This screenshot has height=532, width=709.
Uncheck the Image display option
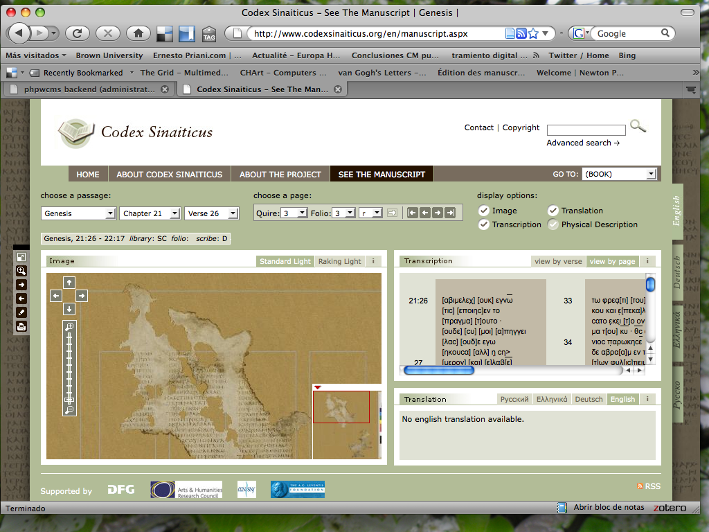point(484,211)
